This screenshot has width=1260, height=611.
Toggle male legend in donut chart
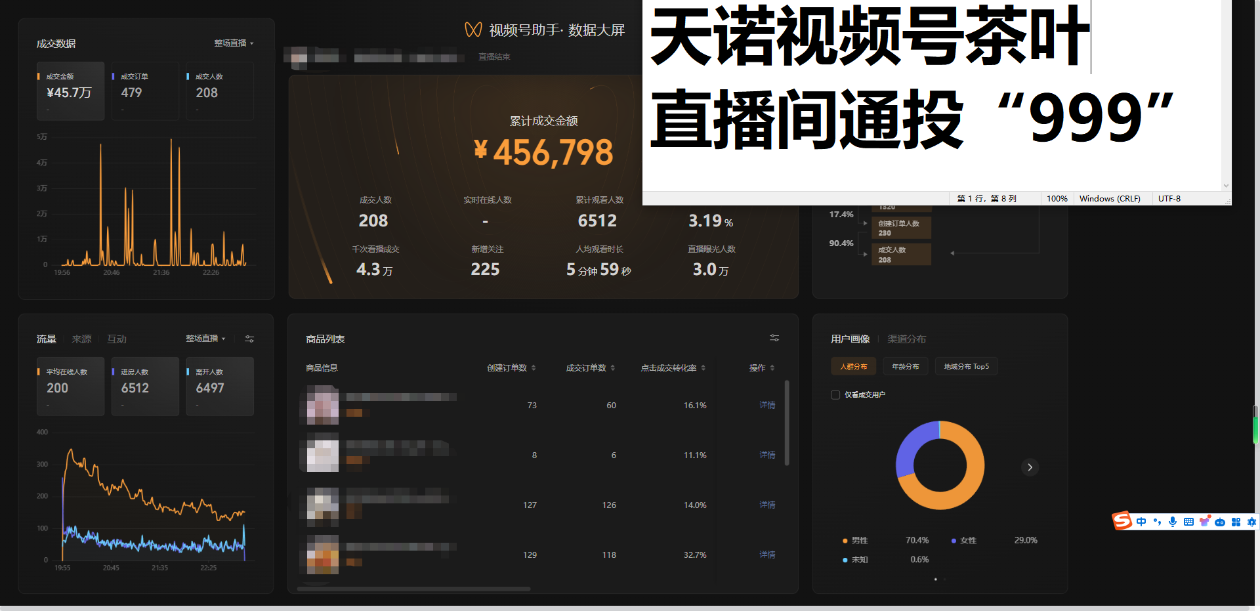coord(855,541)
